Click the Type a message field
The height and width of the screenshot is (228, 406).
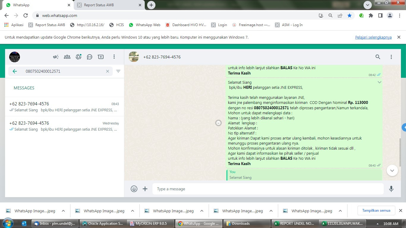click(268, 189)
